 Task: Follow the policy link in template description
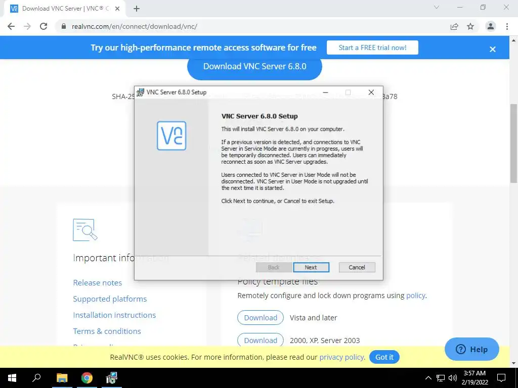pos(416,295)
